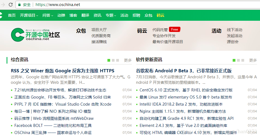The height and width of the screenshot is (137, 260).
Task: Select the third page dot in 综合资讯
Action: point(118,60)
